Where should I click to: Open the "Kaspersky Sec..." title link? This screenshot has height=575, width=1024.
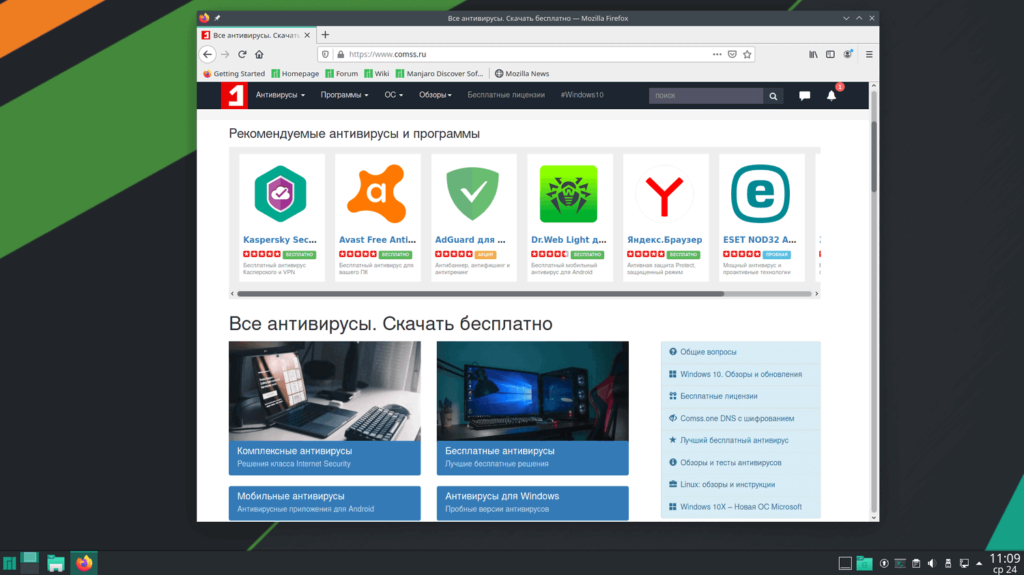point(280,240)
